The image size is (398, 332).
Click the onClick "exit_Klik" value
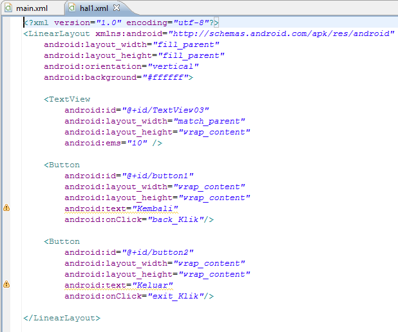coord(176,296)
